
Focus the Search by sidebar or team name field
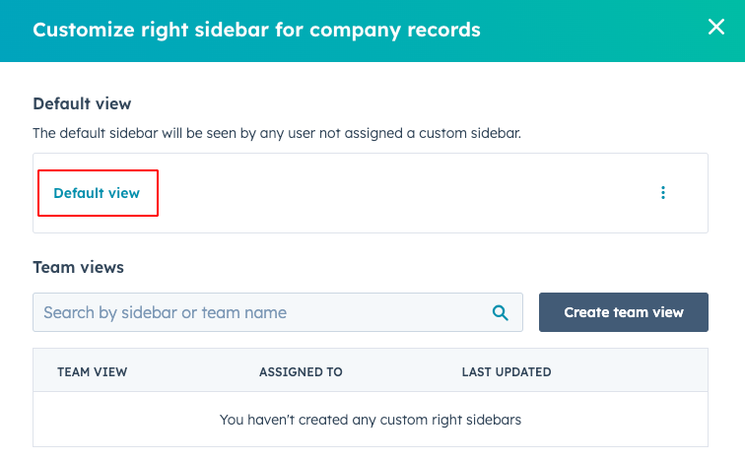[x=278, y=312]
